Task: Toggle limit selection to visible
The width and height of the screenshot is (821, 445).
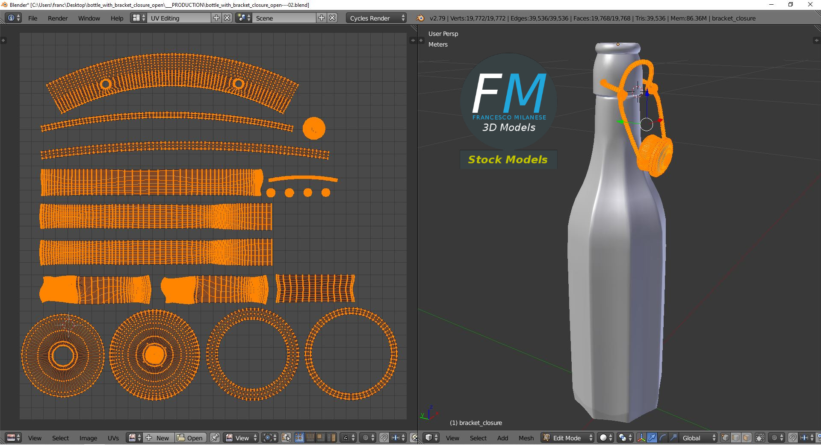Action: [760, 438]
